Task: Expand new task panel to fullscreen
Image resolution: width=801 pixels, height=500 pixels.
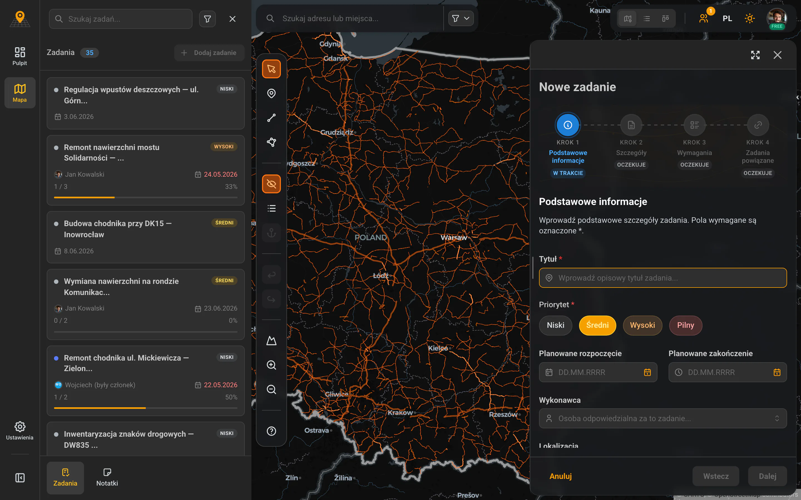Action: coord(755,55)
